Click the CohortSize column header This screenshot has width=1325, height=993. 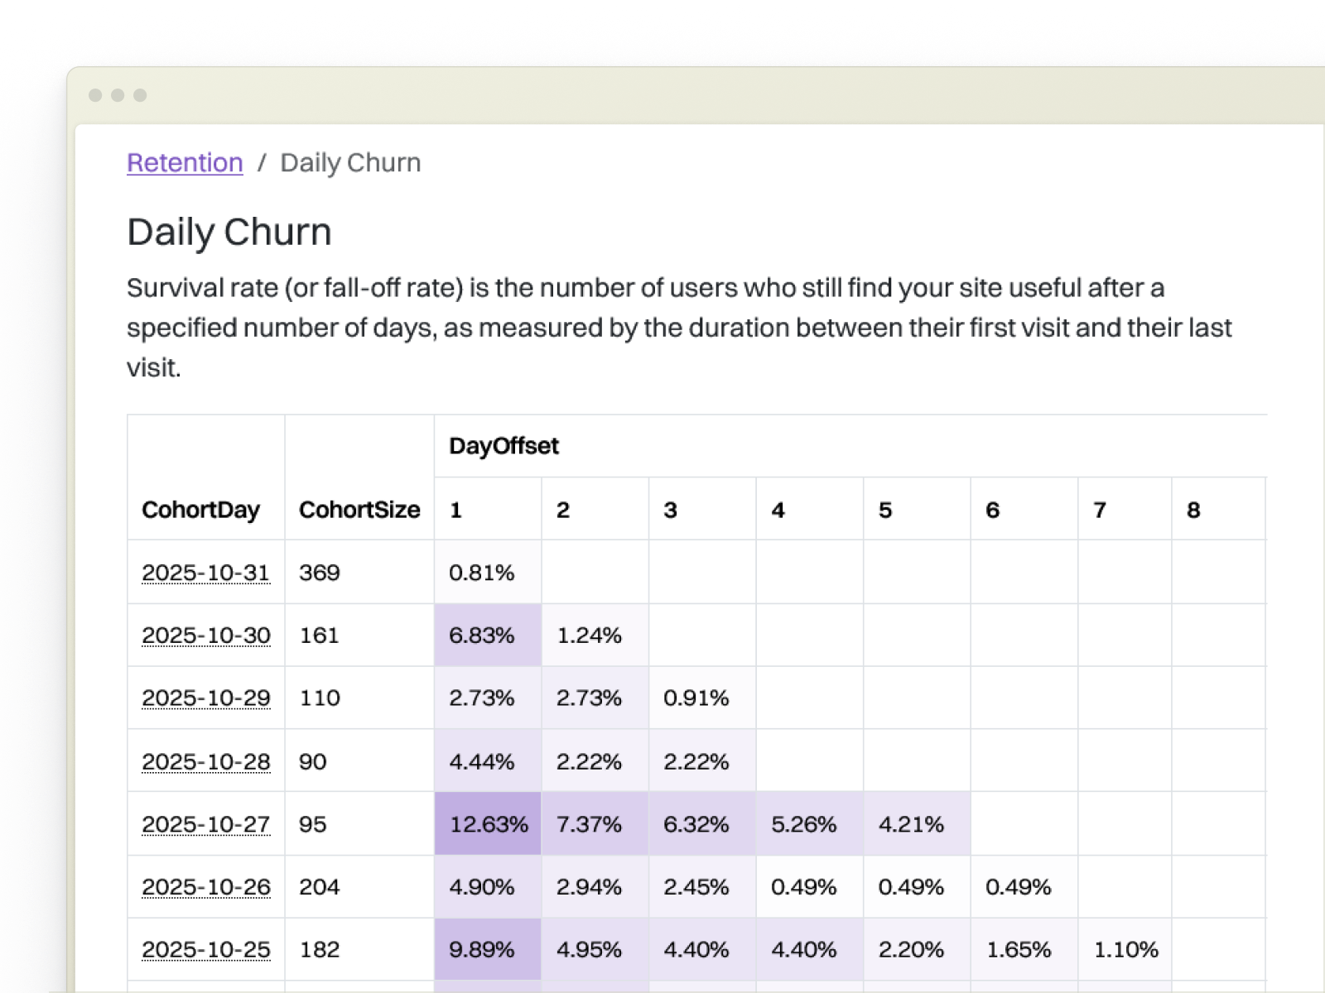point(359,510)
